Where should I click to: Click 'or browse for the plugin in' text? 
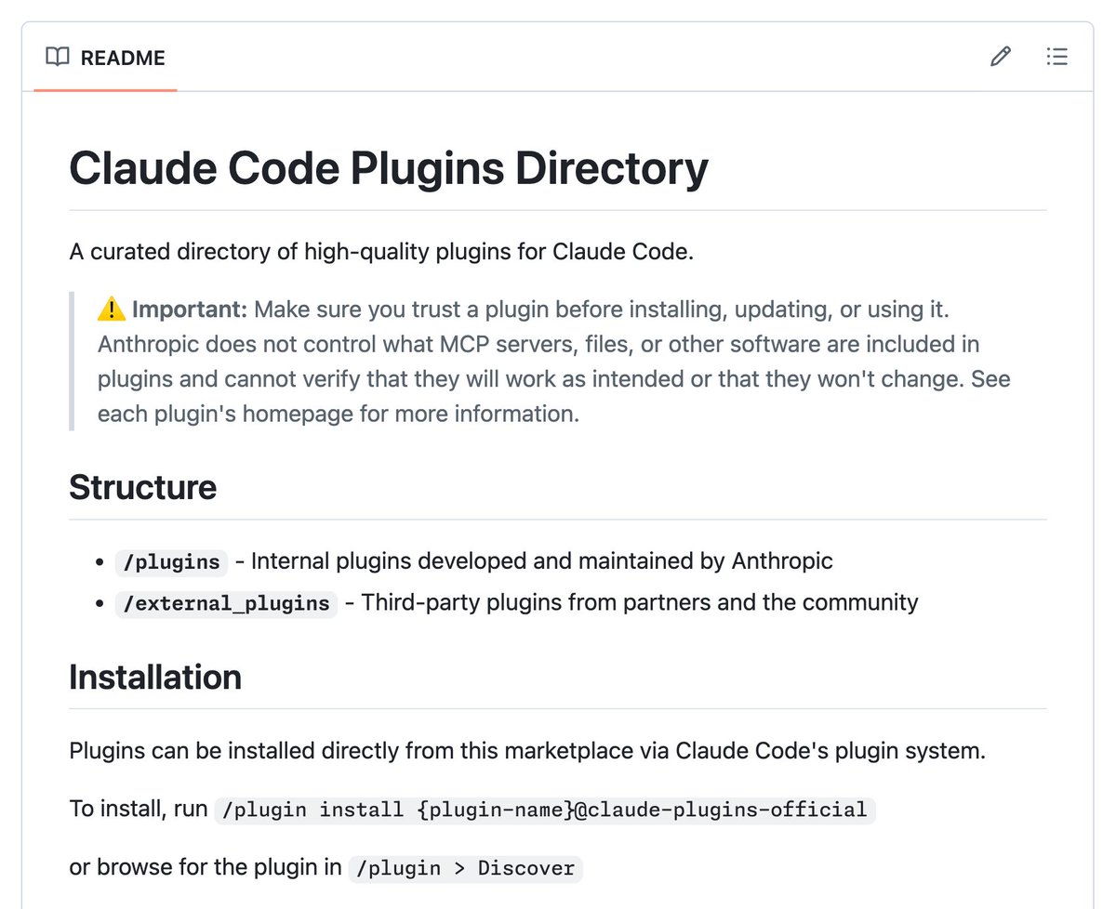pyautogui.click(x=206, y=868)
